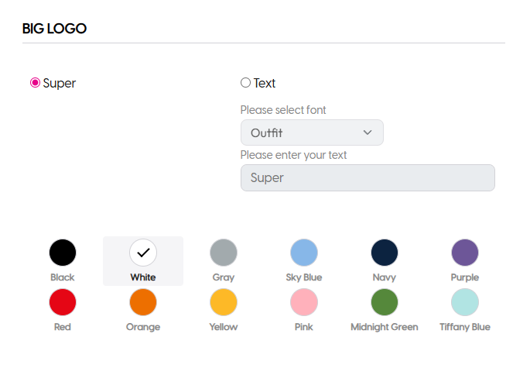Pick the Gray color circle

(224, 253)
